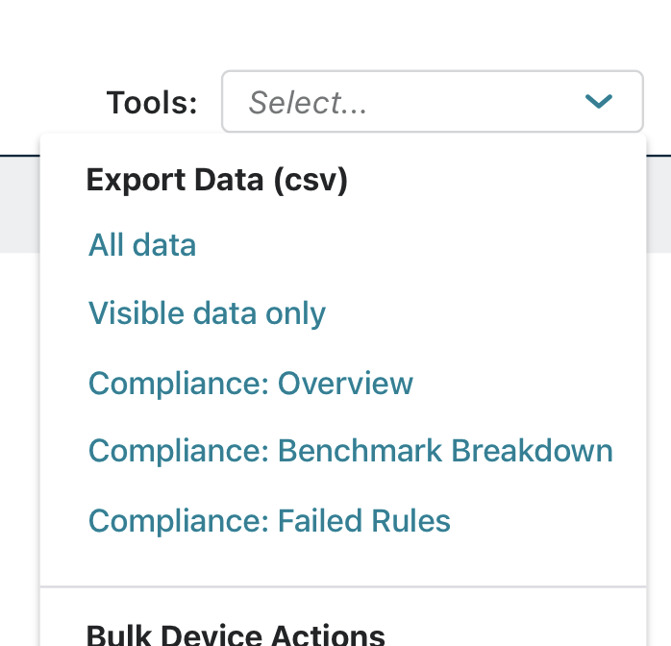Image resolution: width=671 pixels, height=646 pixels.
Task: Focus the Select... placeholder text
Action: pos(308,103)
